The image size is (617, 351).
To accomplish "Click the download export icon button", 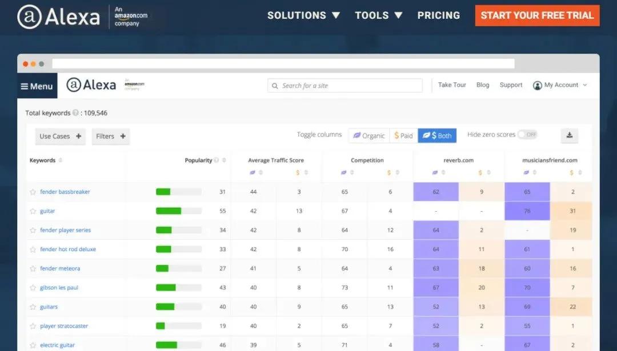I will coord(569,135).
